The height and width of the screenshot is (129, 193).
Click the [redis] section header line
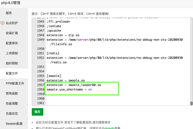click(53, 53)
